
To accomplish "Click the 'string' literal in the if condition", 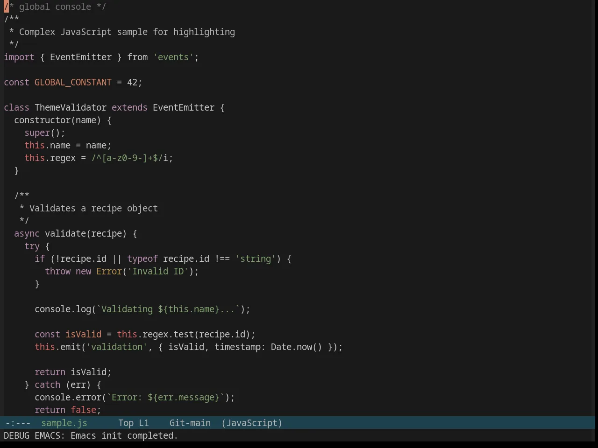I will [256, 259].
